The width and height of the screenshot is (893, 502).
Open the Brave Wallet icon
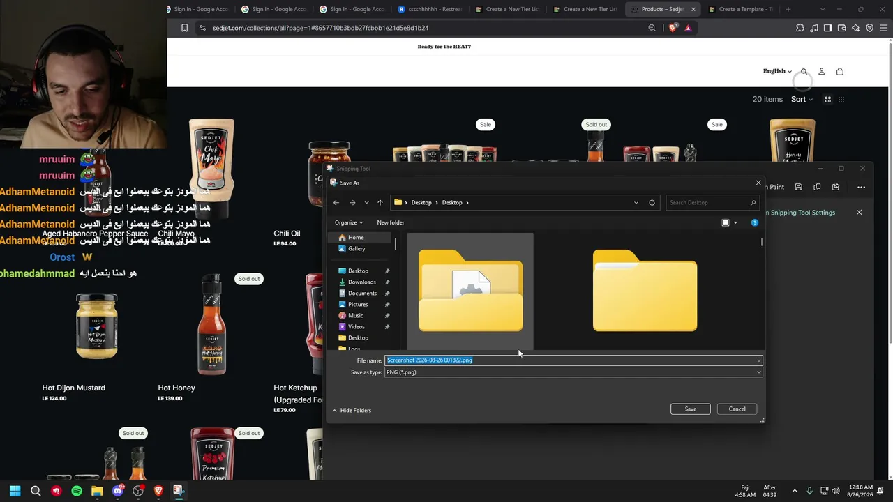pyautogui.click(x=841, y=28)
